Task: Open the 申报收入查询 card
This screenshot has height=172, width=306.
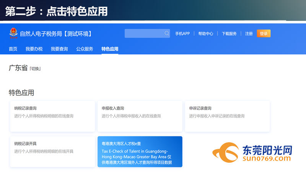Action: pos(140,116)
